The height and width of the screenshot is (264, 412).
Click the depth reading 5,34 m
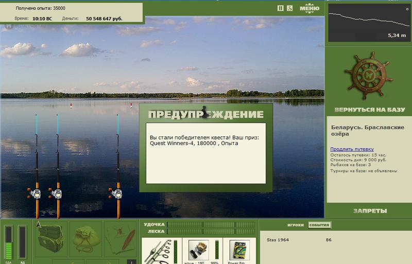397,36
